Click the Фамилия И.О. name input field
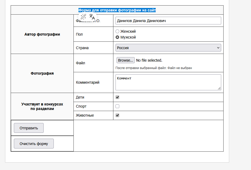The image size is (251, 170). pyautogui.click(x=168, y=21)
